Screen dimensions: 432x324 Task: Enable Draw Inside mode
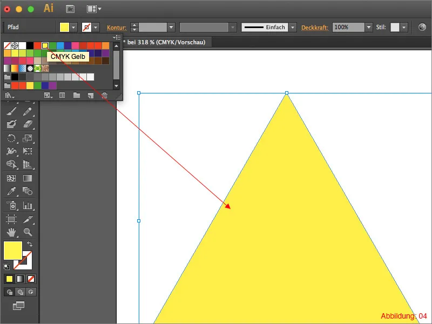coord(31,292)
